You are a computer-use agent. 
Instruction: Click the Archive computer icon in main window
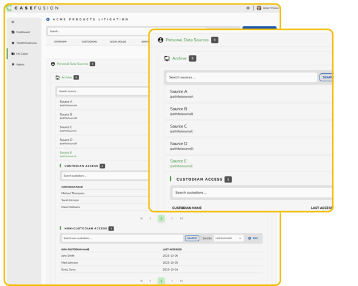click(57, 78)
